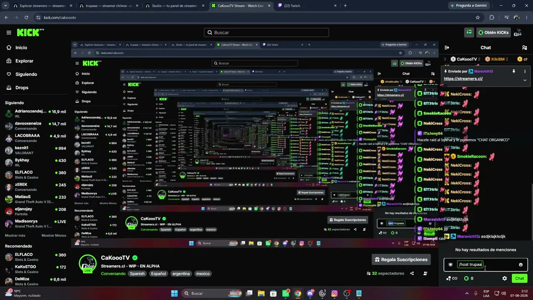Click the shield badge icon in chat input
Image resolution: width=533 pixels, height=300 pixels.
451,265
